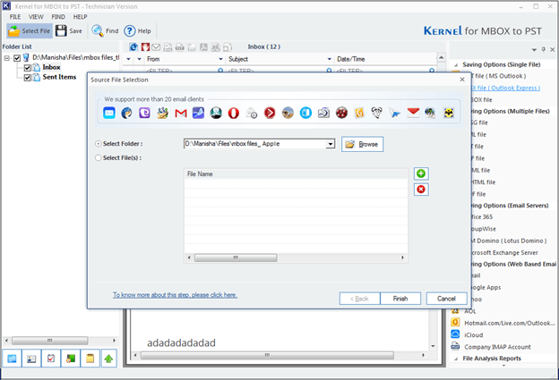Viewport: 559px width, 380px height.
Task: Click the red envelope client icon
Action: tap(413, 113)
